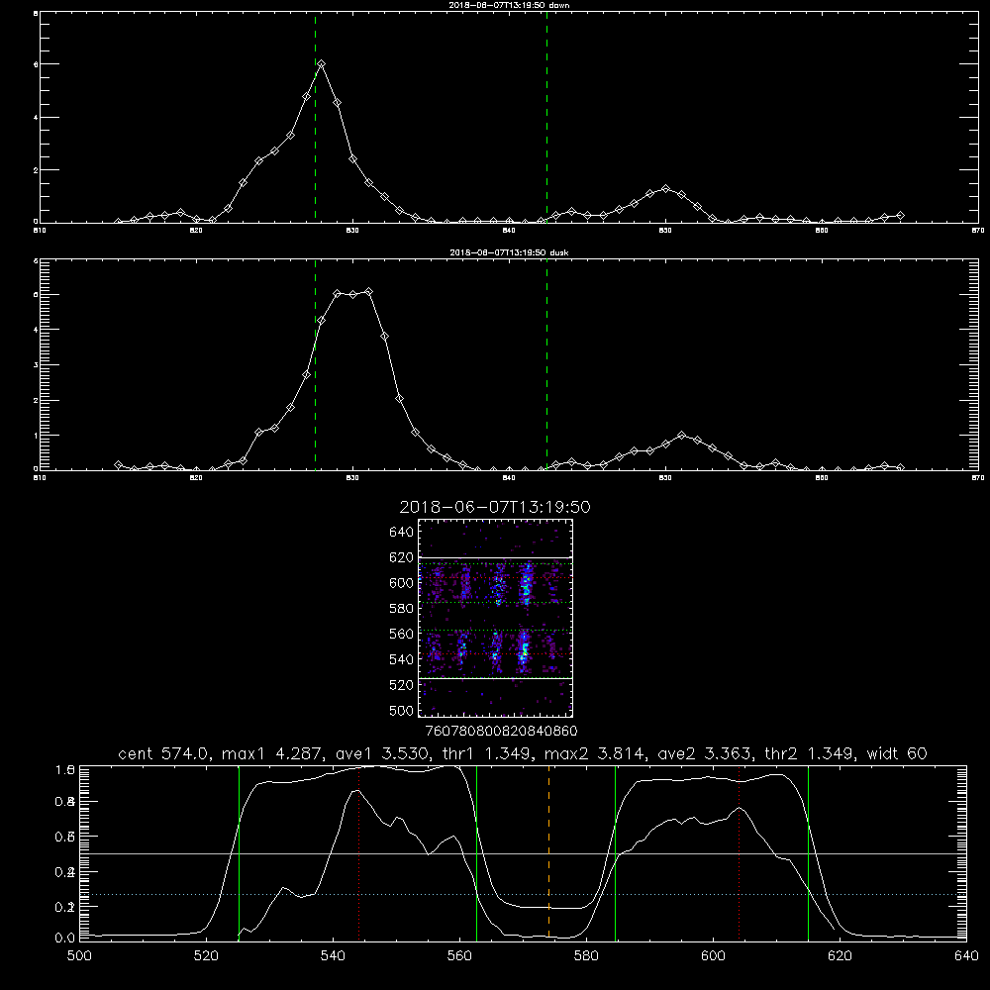Click the 580 label on the spectrogram y-axis
This screenshot has width=990, height=990.
402,608
